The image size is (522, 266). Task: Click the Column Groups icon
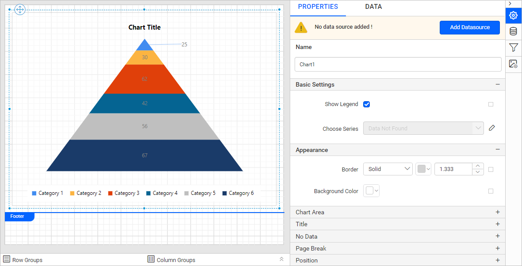pyautogui.click(x=151, y=259)
